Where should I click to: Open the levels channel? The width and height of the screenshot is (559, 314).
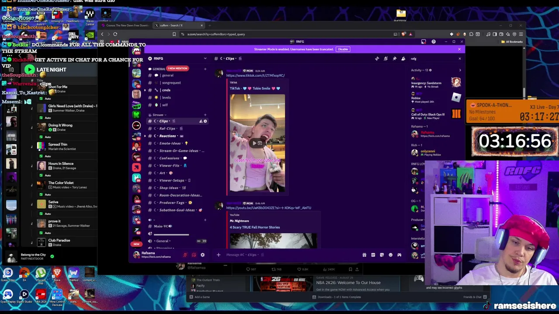pyautogui.click(x=177, y=98)
